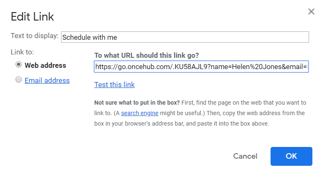Click "Schedule with me" text in display field
322x175 pixels.
[x=89, y=37]
